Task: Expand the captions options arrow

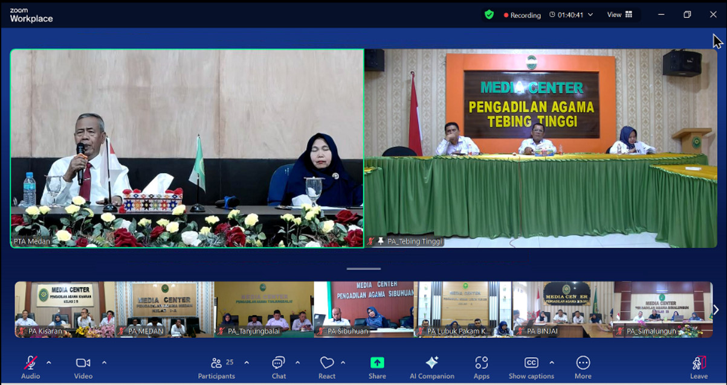Action: 552,363
